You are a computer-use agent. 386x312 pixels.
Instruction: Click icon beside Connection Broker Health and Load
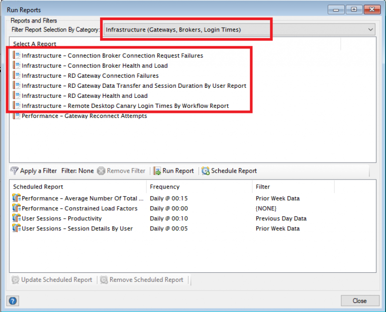[17, 65]
